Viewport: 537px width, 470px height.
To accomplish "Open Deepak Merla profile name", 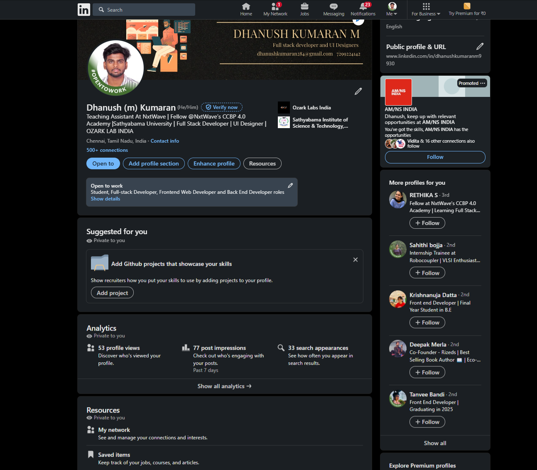I will (x=428, y=344).
